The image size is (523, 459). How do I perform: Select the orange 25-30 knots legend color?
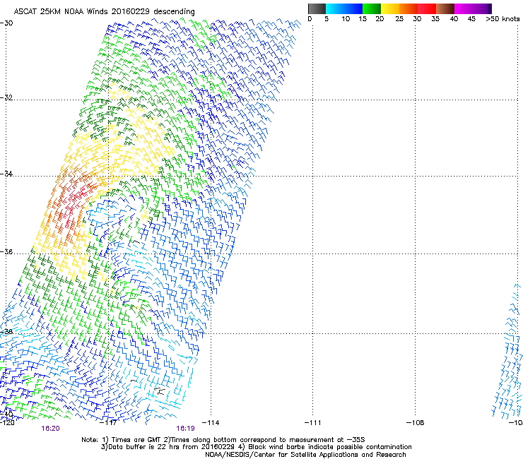(409, 8)
